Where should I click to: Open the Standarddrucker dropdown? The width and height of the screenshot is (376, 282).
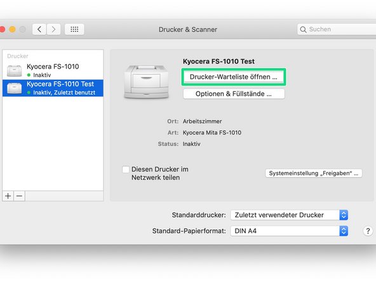click(x=289, y=215)
